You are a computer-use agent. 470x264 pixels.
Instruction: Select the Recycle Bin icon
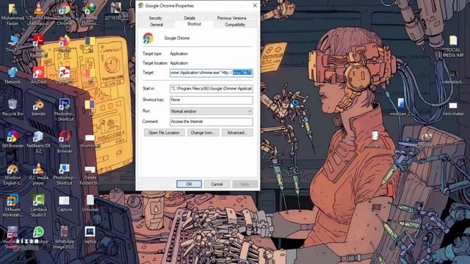(x=12, y=107)
